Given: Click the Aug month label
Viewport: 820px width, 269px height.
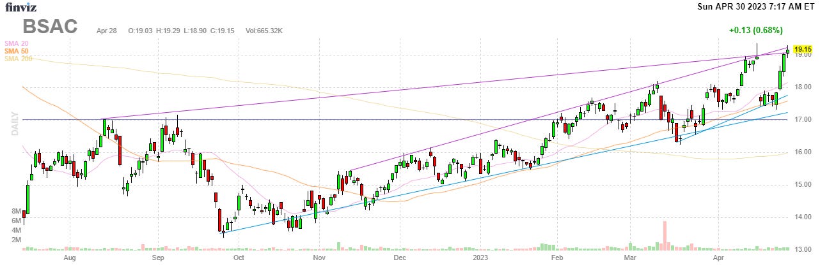Looking at the screenshot, I should click(70, 258).
